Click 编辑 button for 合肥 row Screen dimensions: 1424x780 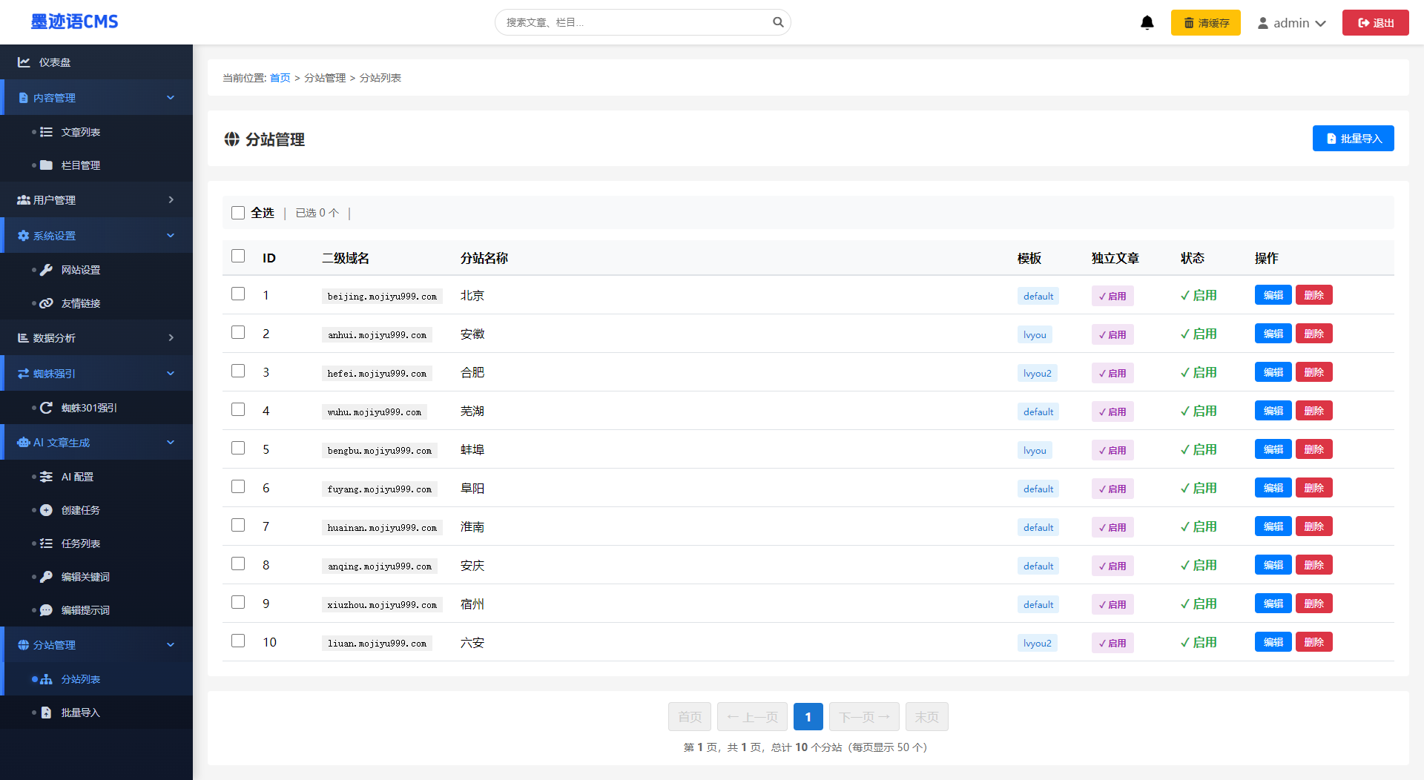(x=1273, y=372)
